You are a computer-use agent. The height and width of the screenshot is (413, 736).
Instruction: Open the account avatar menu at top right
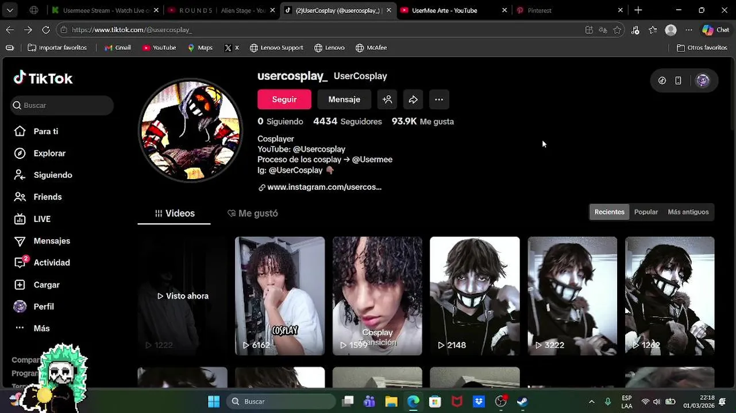(x=703, y=81)
